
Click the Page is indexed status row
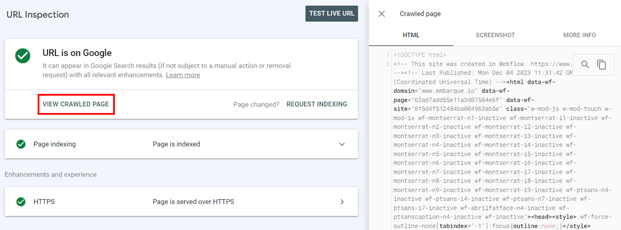[181, 144]
